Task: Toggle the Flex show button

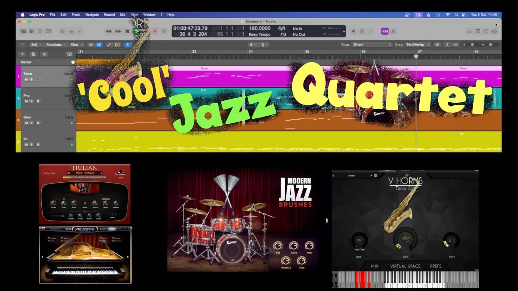Action: click(117, 44)
